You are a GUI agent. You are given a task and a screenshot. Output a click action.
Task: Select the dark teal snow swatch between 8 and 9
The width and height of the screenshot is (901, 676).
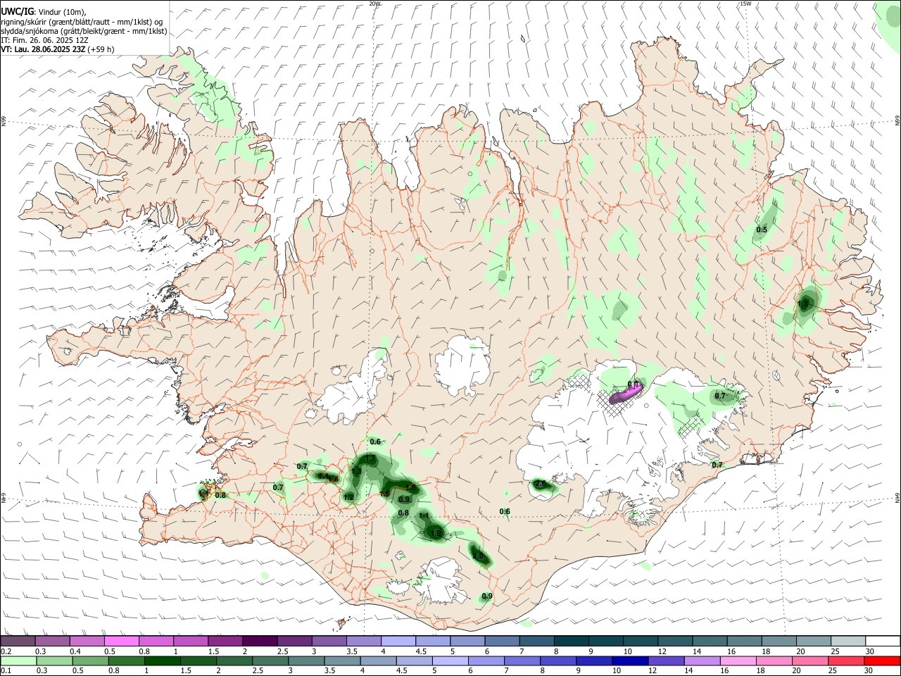(572, 641)
